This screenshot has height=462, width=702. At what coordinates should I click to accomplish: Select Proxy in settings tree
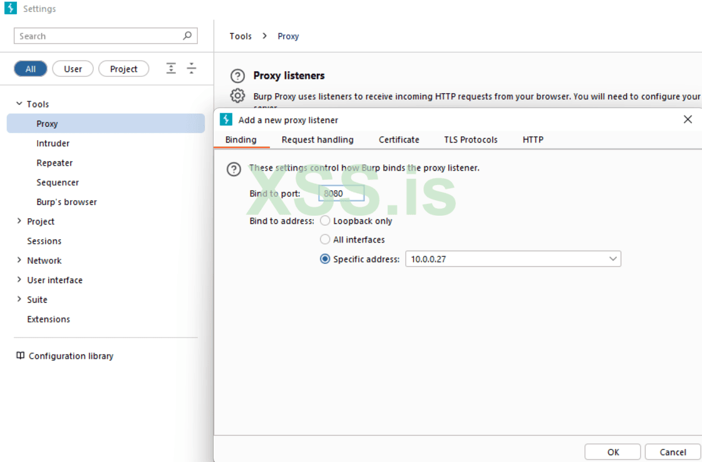click(106, 123)
